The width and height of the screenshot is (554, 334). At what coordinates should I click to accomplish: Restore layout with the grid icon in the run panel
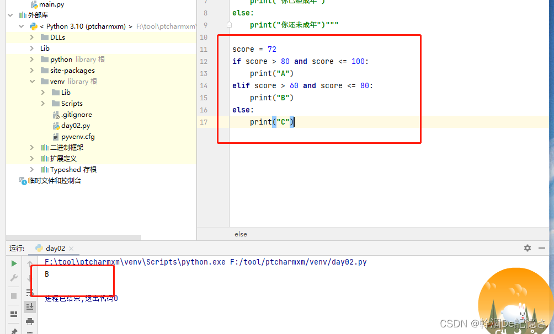click(x=14, y=314)
